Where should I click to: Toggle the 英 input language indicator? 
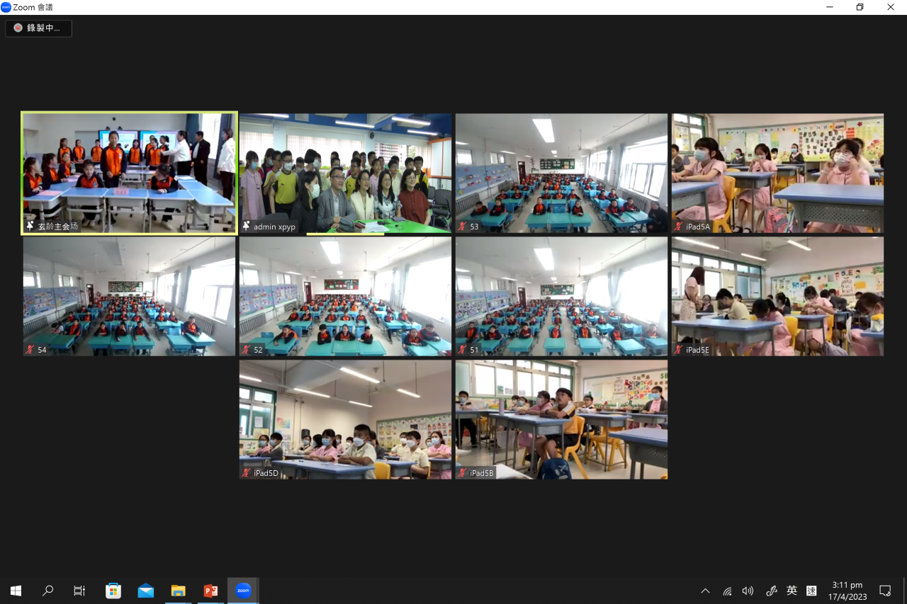791,591
